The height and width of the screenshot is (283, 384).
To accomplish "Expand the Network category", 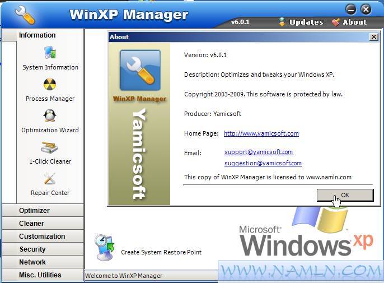I will coord(43,262).
